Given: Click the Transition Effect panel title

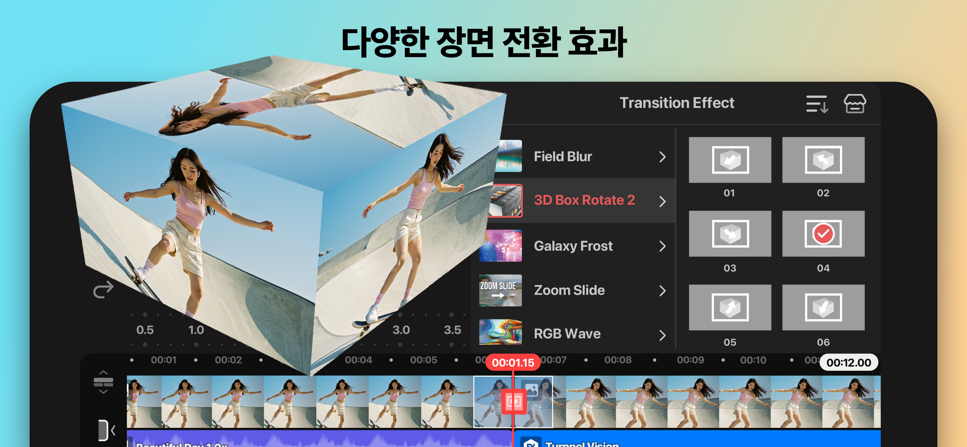Looking at the screenshot, I should click(676, 103).
